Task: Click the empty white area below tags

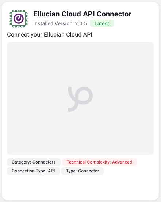Action: coord(80,187)
